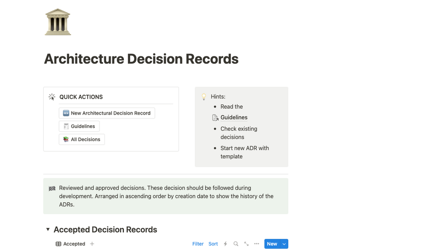Open the Sort menu
Image resolution: width=443 pixels, height=249 pixels.
click(x=213, y=244)
